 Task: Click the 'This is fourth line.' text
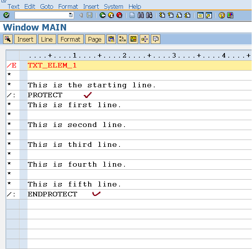[77, 164]
